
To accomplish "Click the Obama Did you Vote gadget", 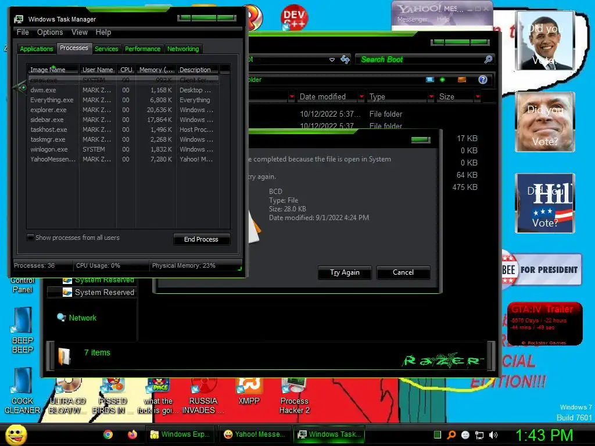I will (545, 41).
